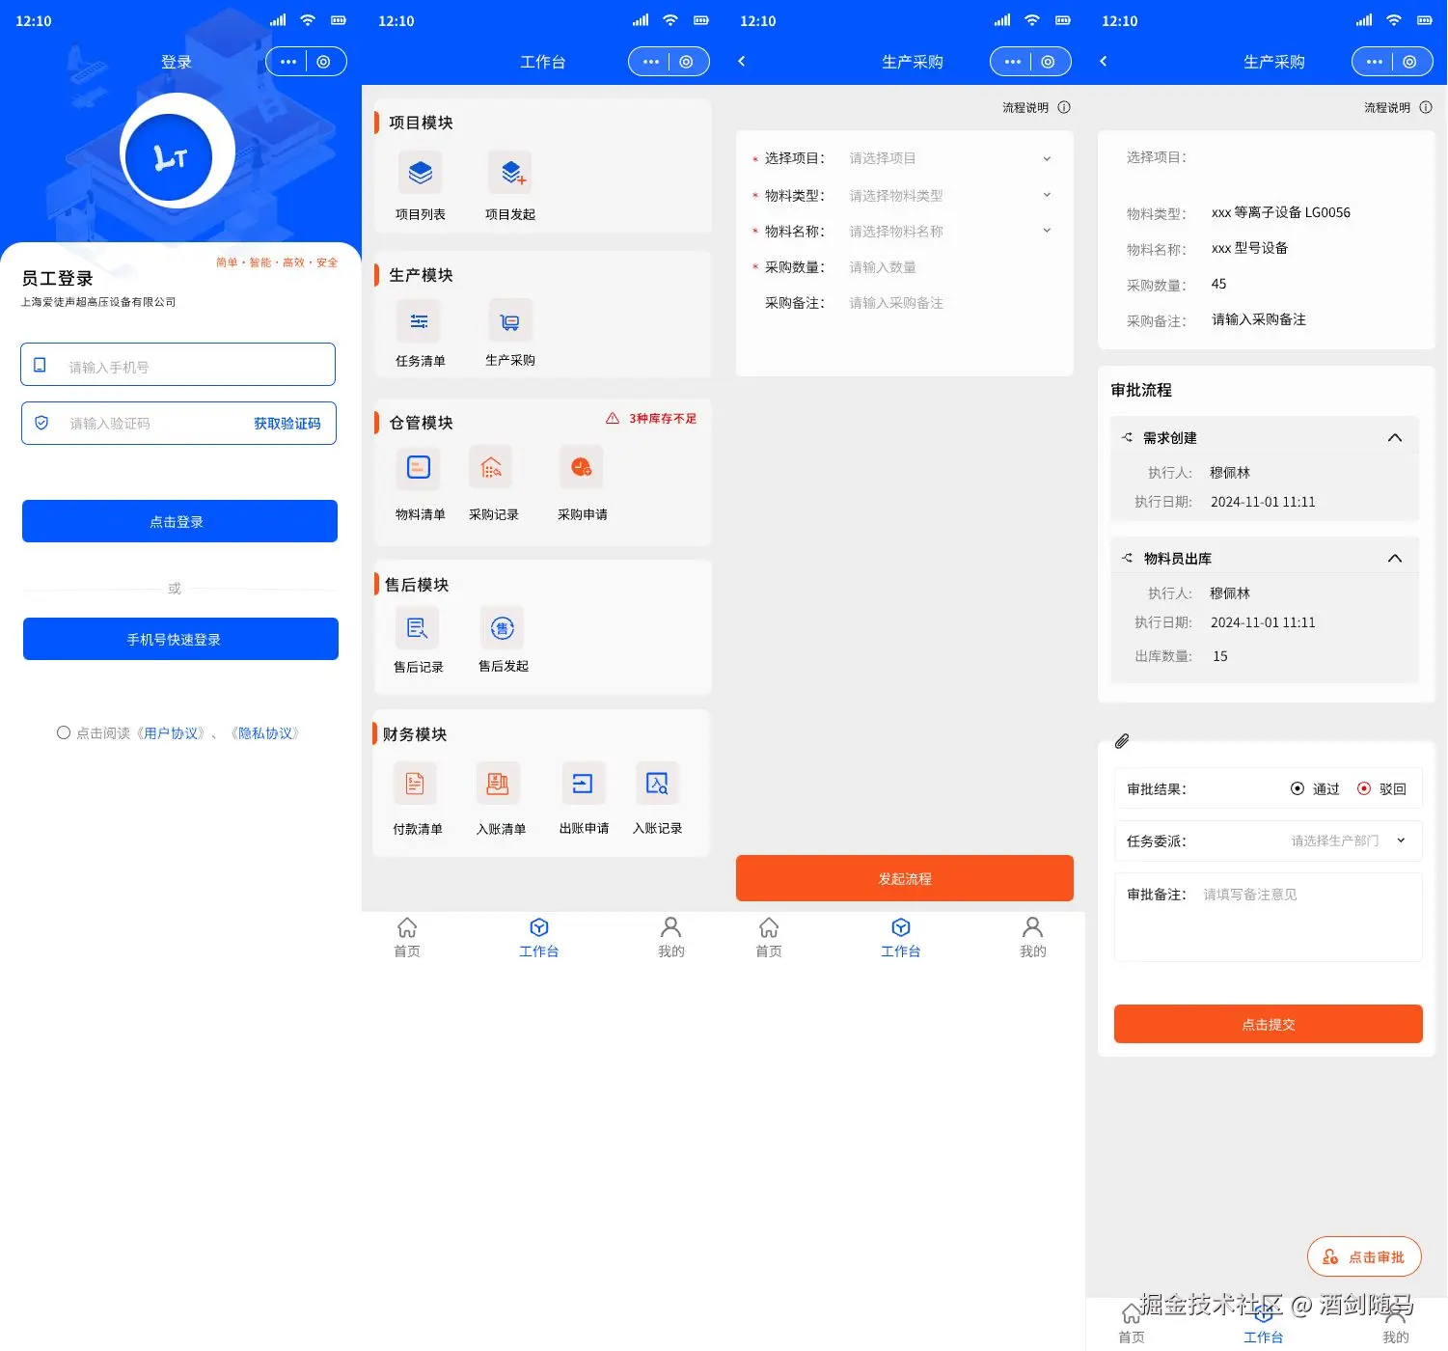The image size is (1448, 1351).
Task: Click the 点击提交 button
Action: [x=1269, y=1024]
